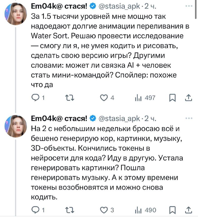Like the second tweet with 3 likes
This screenshot has height=218, width=198.
point(103,210)
